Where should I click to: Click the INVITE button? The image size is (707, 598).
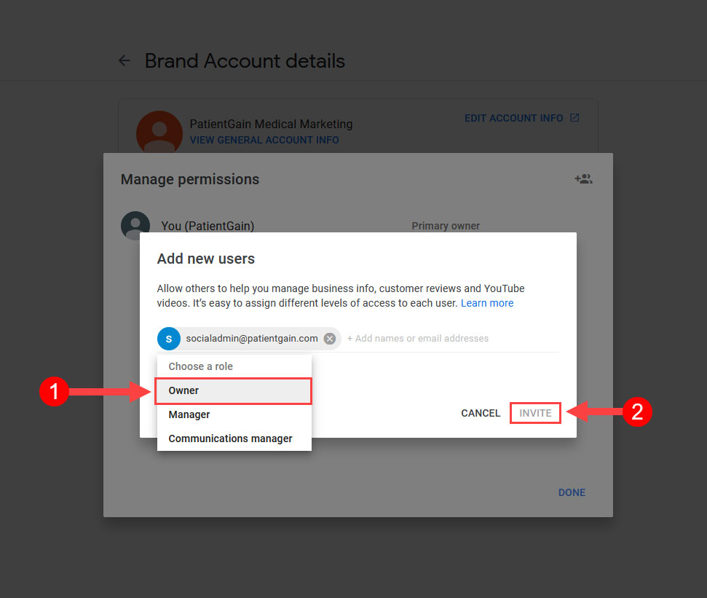point(535,412)
